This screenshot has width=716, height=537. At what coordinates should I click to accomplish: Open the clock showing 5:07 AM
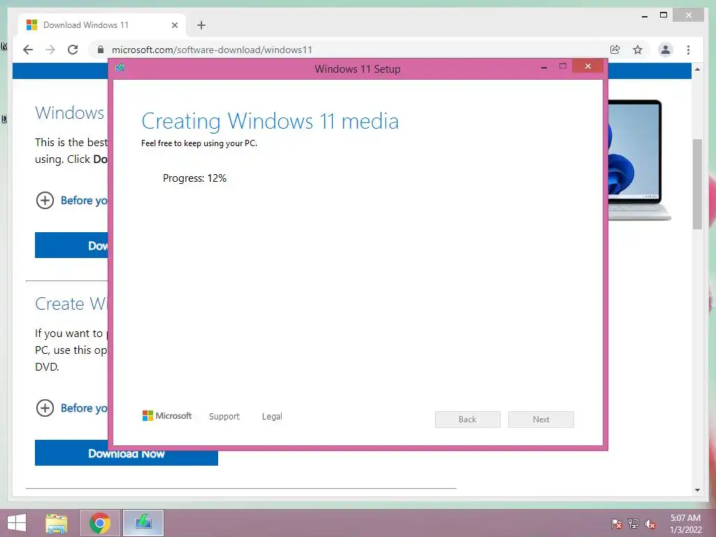tap(685, 524)
